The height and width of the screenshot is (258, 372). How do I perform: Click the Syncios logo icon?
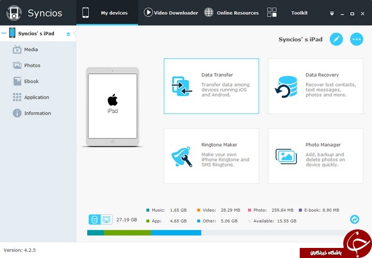(14, 13)
